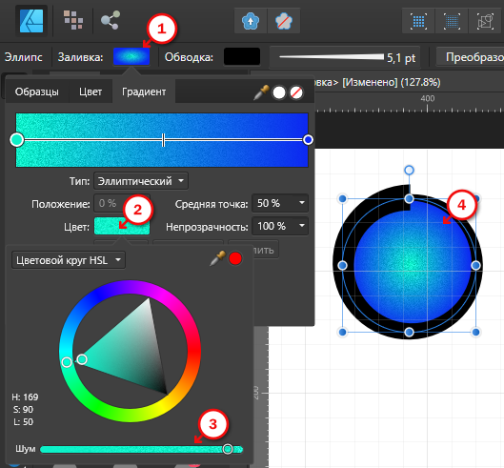Screen dimensions: 504x468
Task: Apply the red picked-color circle
Action: pos(235,258)
